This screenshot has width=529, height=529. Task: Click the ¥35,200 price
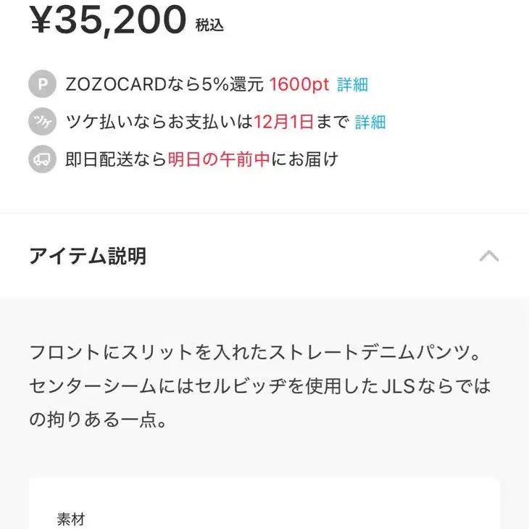point(108,20)
